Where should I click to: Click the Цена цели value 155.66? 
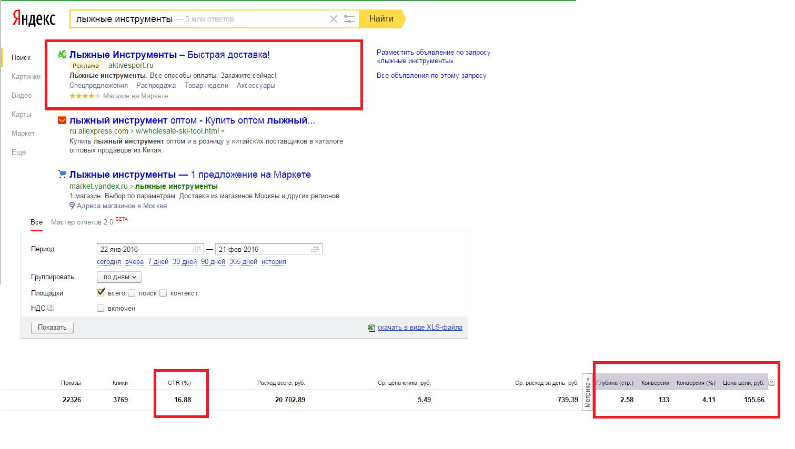tap(754, 400)
